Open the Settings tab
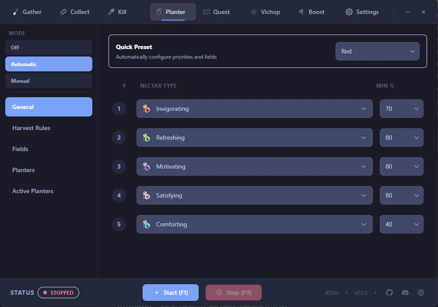Image resolution: width=438 pixels, height=307 pixels. tap(362, 12)
